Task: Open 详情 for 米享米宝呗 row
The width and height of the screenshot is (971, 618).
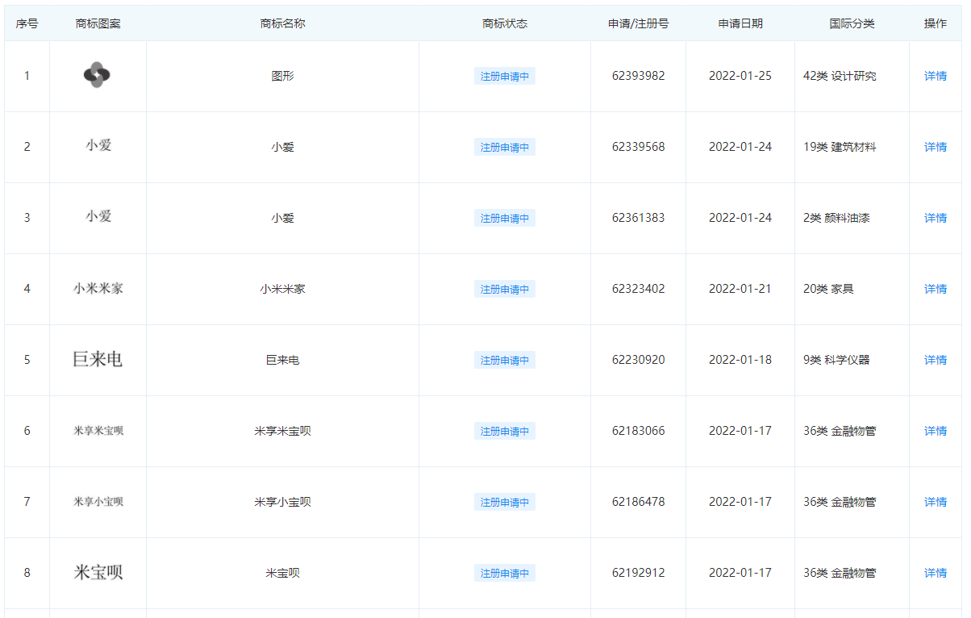Action: tap(936, 431)
